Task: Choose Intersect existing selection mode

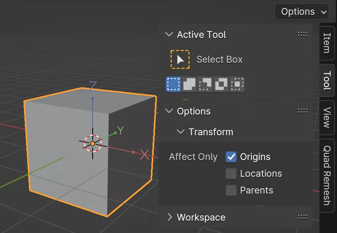Action: pyautogui.click(x=237, y=85)
